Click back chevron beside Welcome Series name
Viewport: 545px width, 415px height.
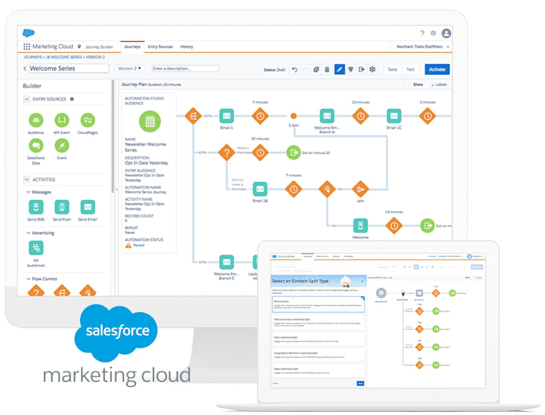(x=25, y=68)
